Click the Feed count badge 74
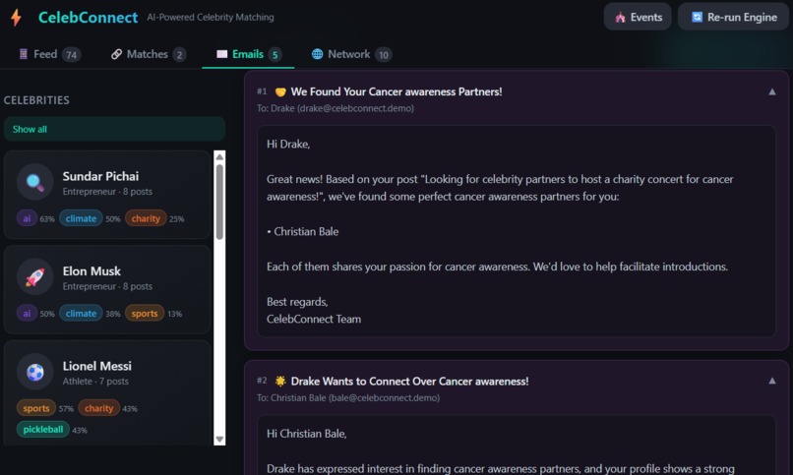The width and height of the screenshot is (793, 475). click(x=71, y=54)
